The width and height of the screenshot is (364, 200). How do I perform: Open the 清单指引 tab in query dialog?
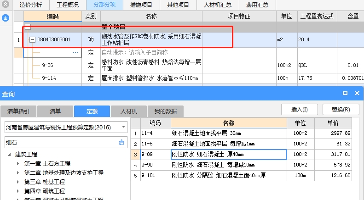coord(18,111)
